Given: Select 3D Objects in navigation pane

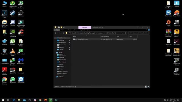Looking at the screenshot, I should point(62,55).
